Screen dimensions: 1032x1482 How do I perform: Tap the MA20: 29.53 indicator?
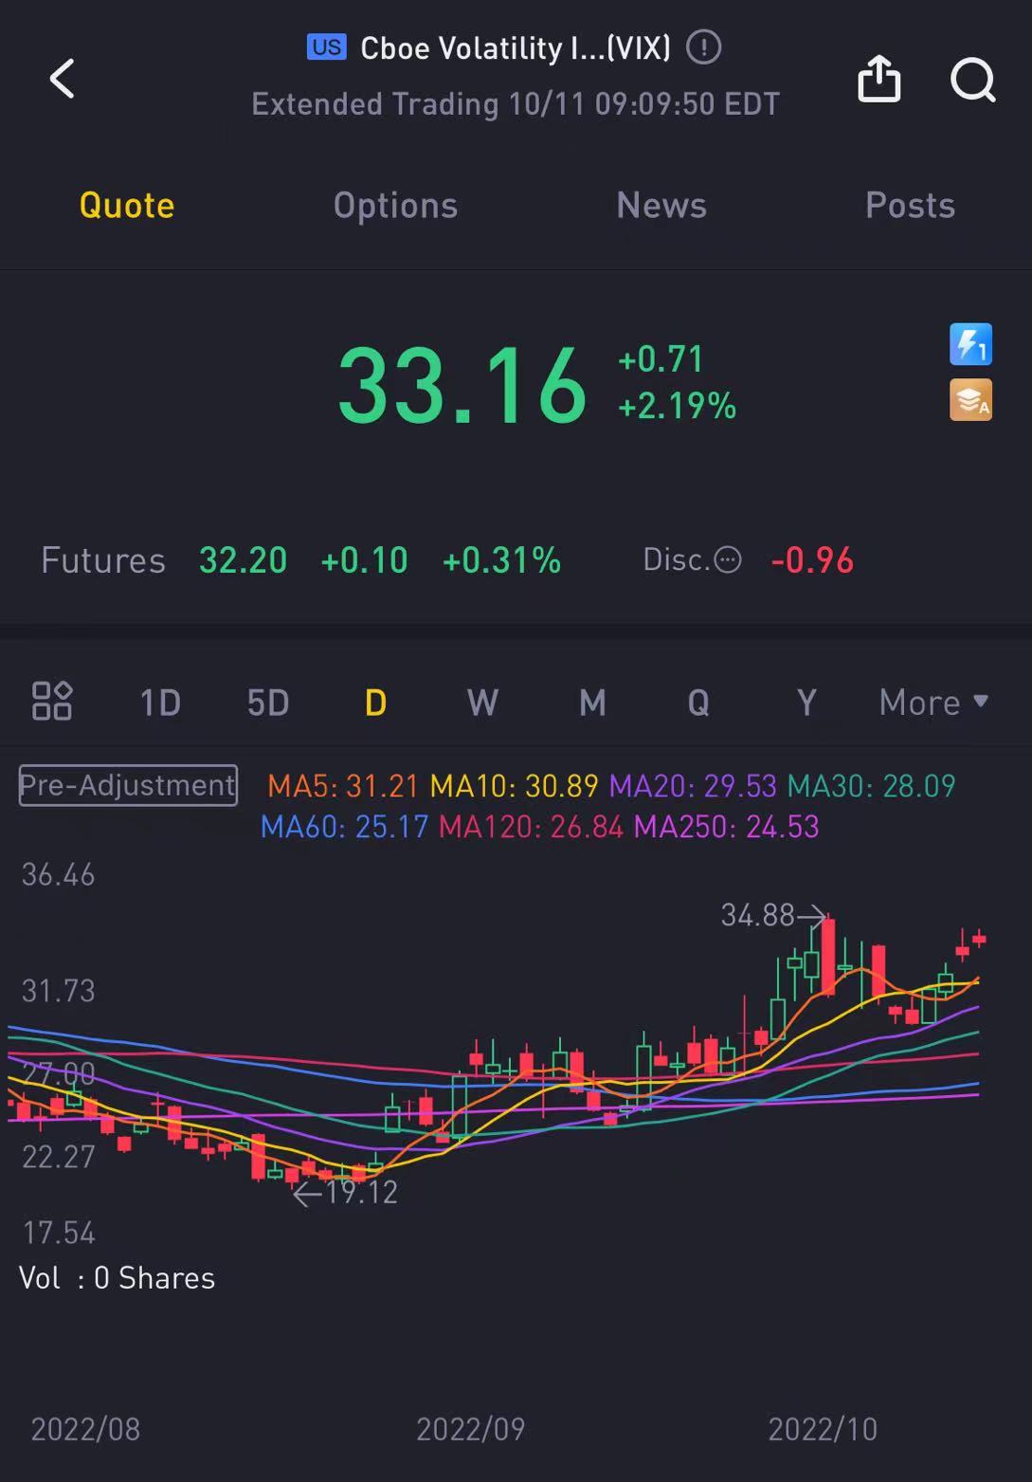pyautogui.click(x=693, y=786)
